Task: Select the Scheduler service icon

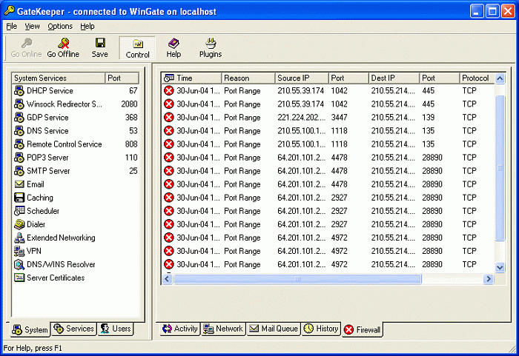Action: tap(19, 211)
